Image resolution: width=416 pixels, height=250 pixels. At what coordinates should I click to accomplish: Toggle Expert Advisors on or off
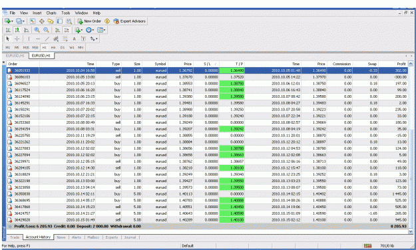click(130, 21)
